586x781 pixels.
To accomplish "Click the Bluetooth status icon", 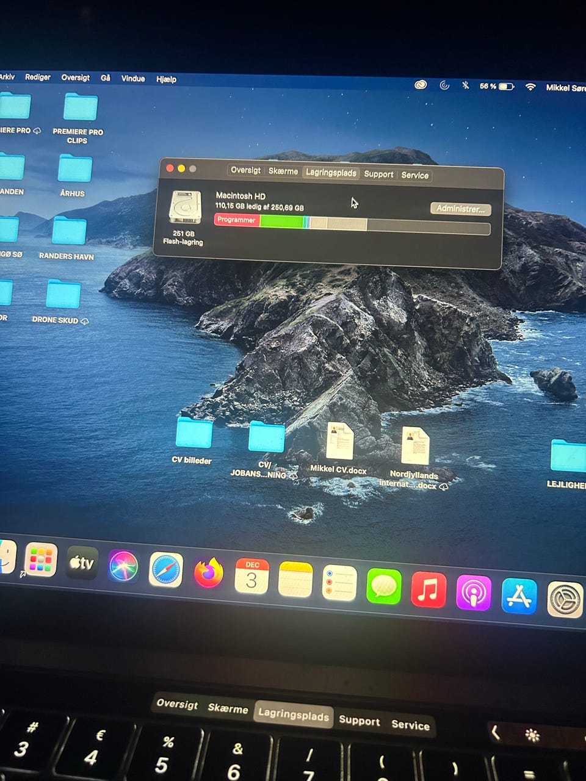I will click(465, 85).
